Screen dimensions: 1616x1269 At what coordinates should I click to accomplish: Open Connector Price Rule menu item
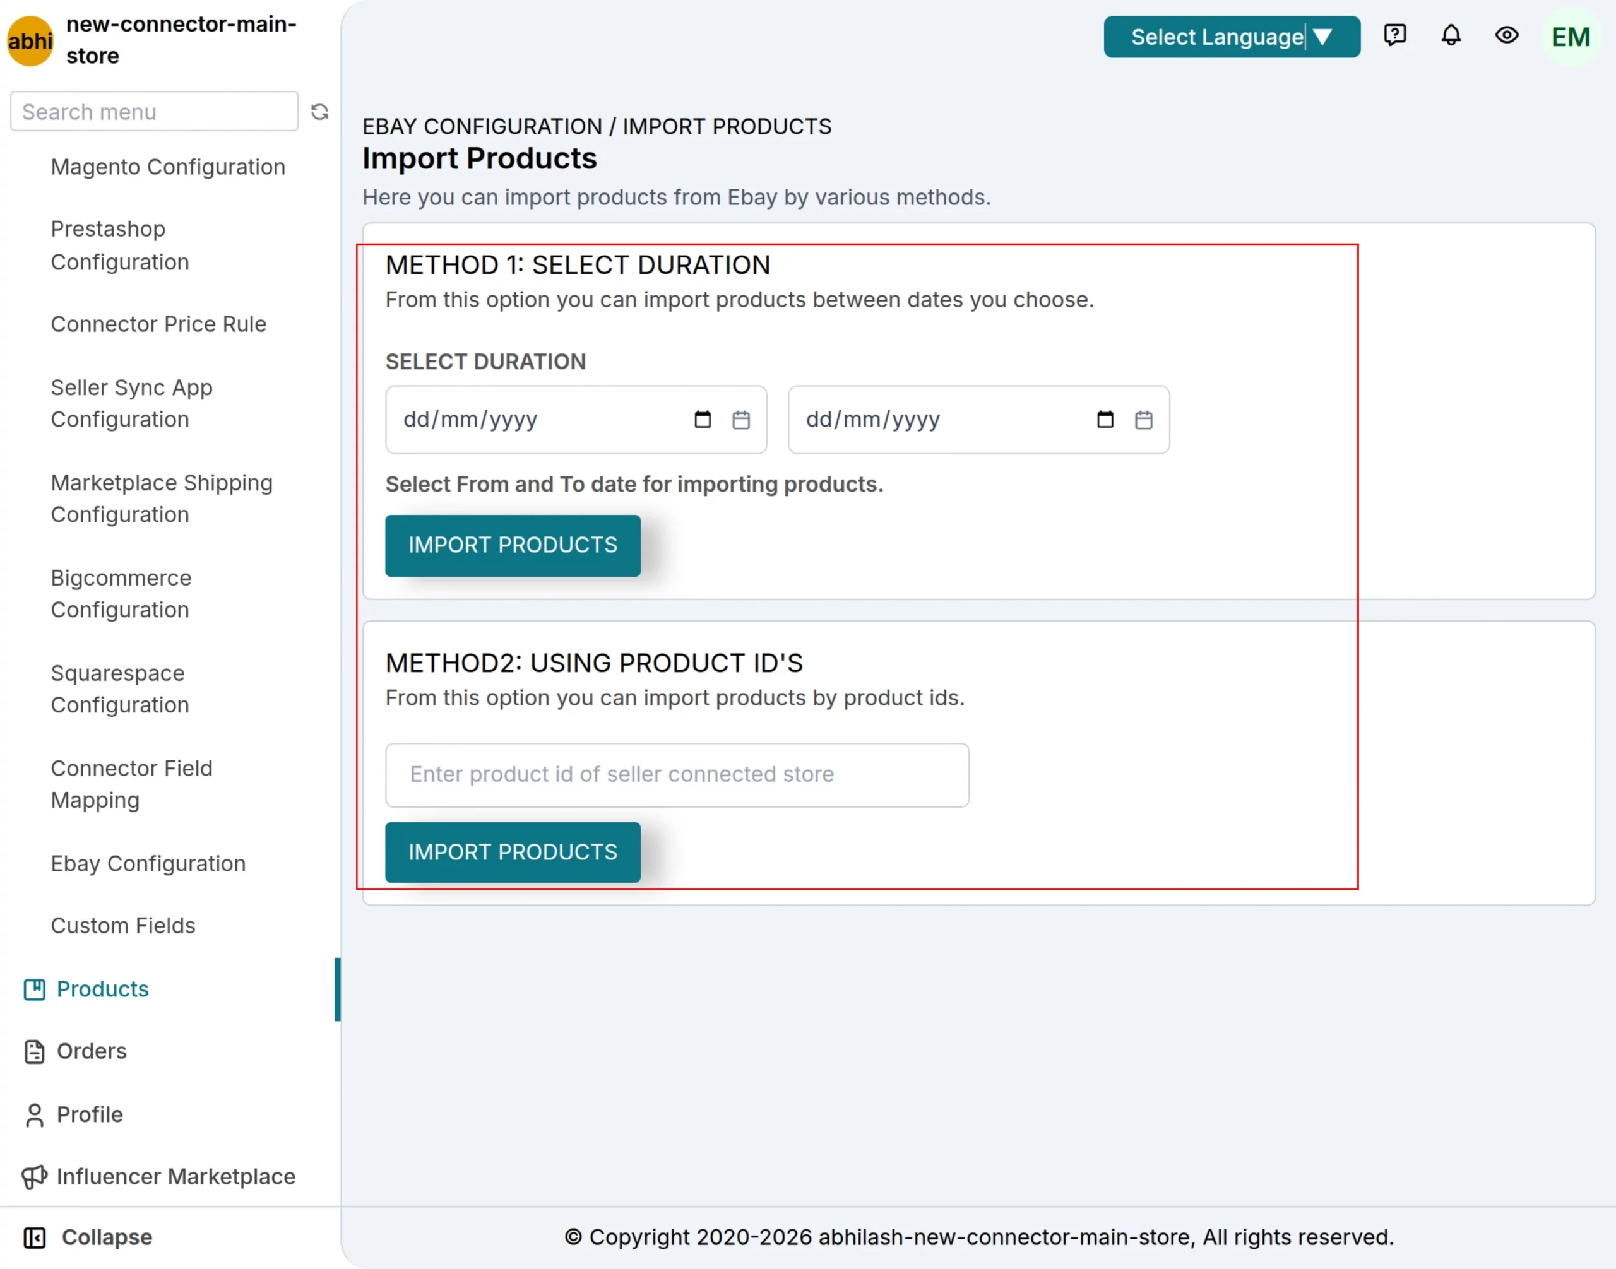[158, 324]
